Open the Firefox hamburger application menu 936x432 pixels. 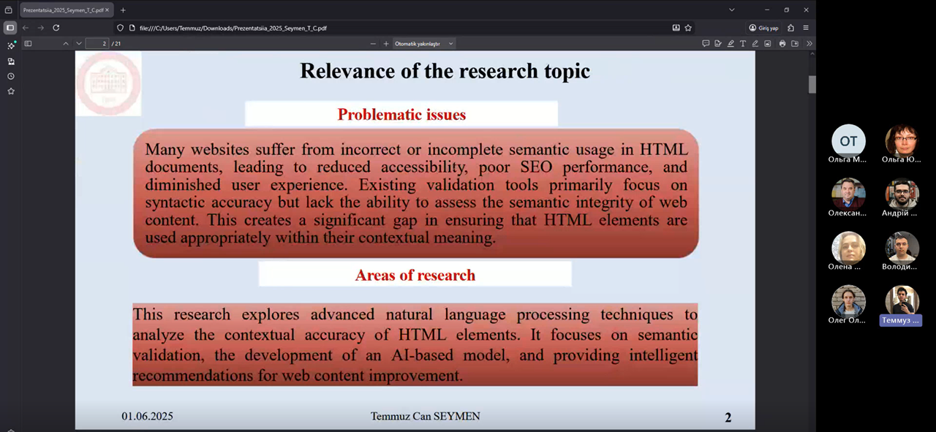click(x=806, y=28)
